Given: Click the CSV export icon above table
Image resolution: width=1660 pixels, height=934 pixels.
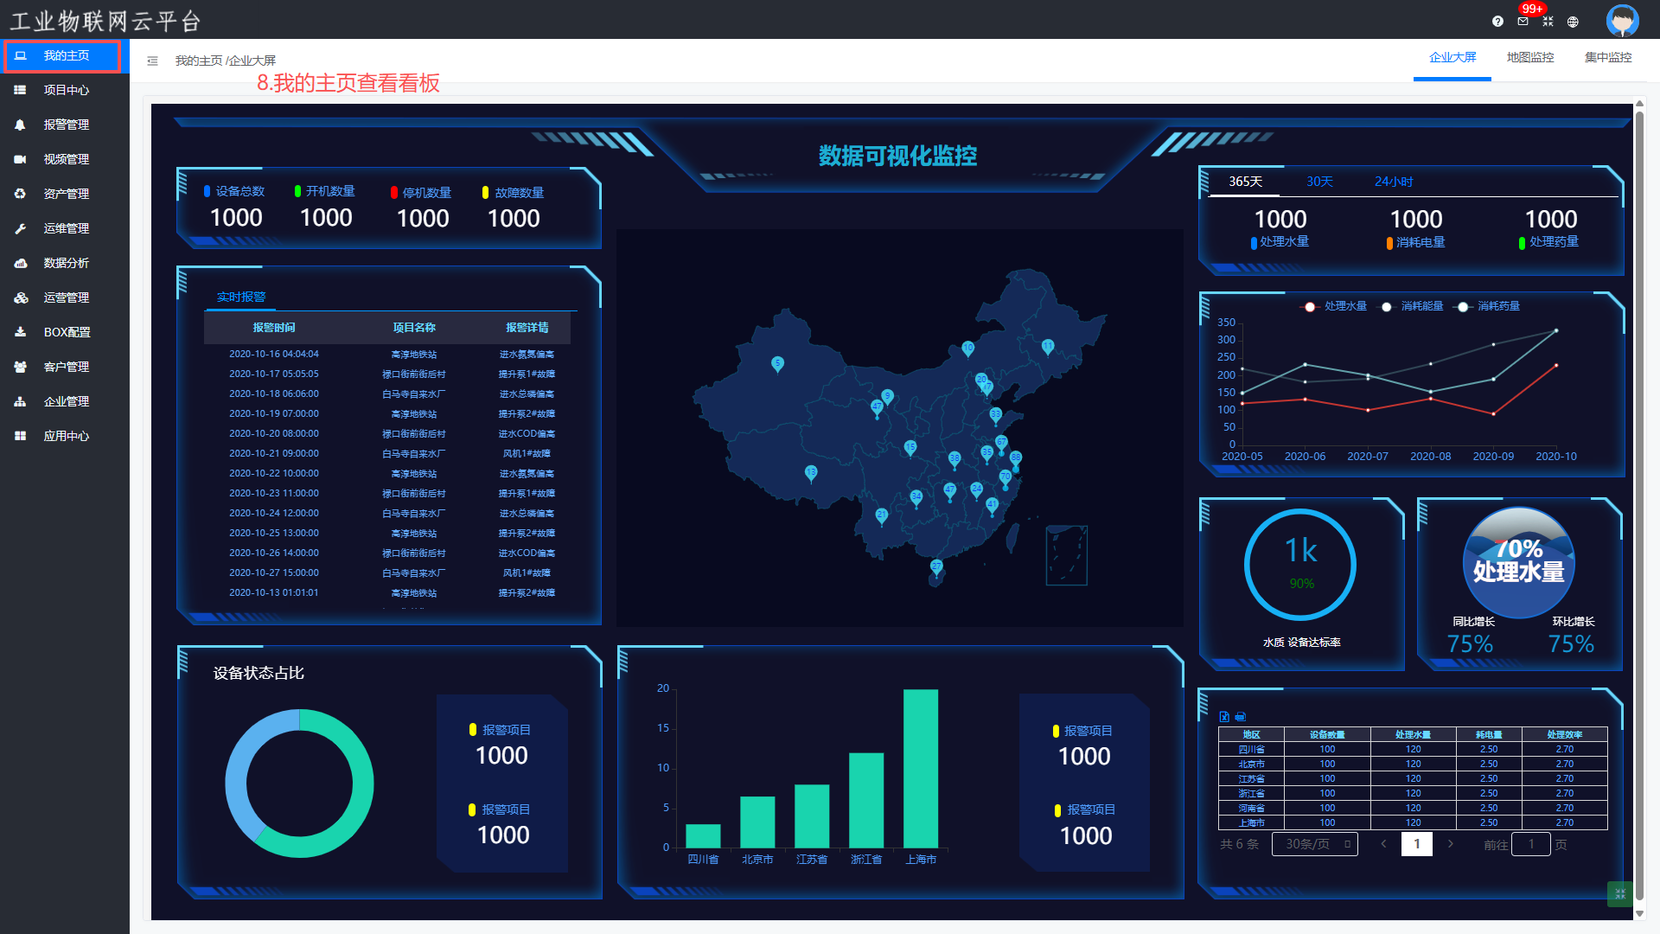Looking at the screenshot, I should (1241, 717).
